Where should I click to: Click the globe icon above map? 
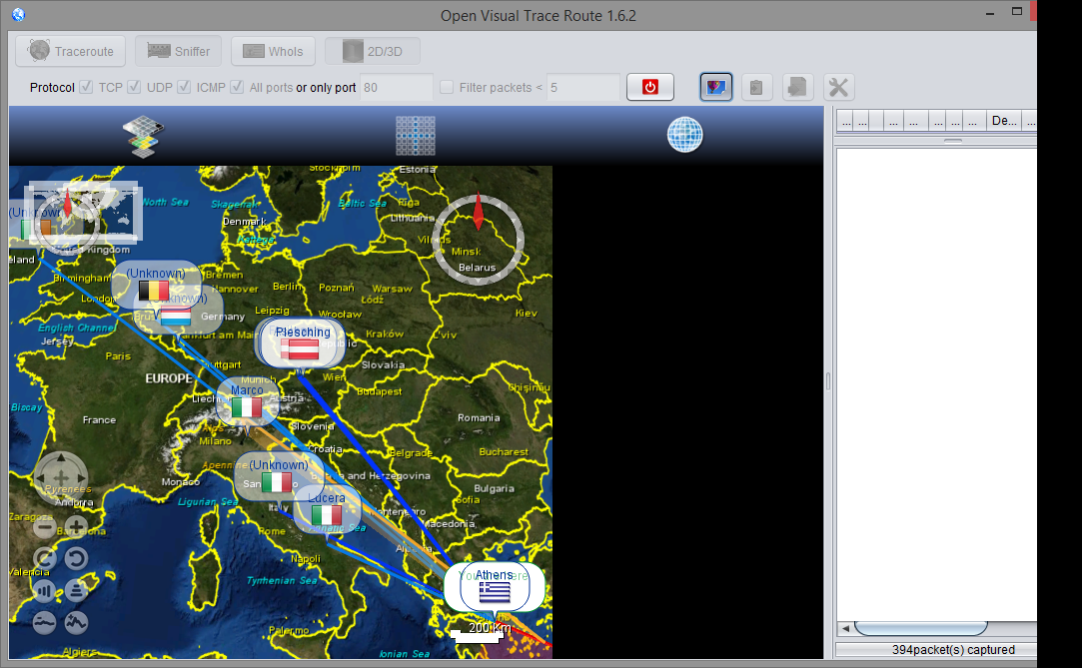(685, 135)
